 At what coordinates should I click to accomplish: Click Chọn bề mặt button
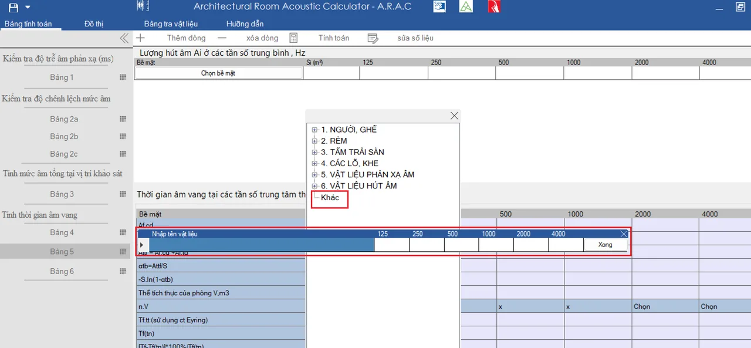click(218, 73)
